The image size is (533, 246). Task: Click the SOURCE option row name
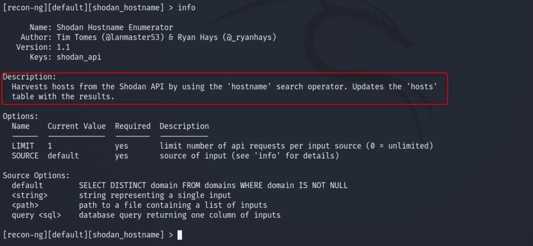click(25, 156)
